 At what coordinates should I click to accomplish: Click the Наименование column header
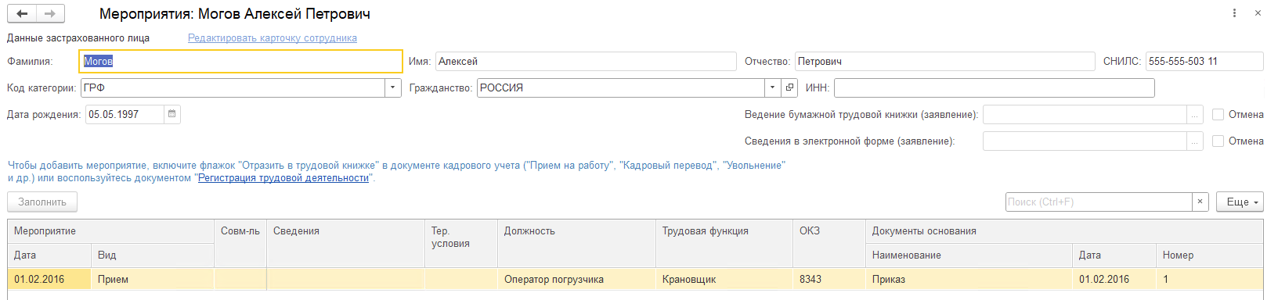(969, 255)
